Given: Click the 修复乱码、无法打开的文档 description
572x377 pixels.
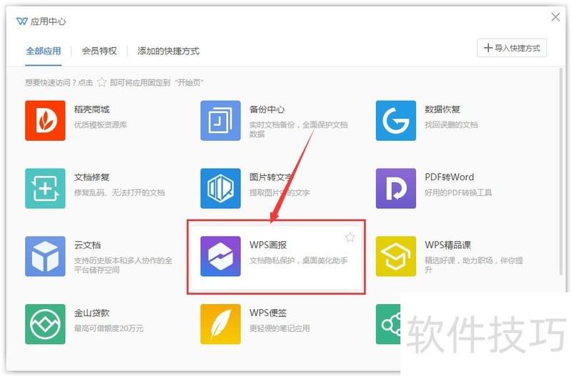Looking at the screenshot, I should (119, 192).
